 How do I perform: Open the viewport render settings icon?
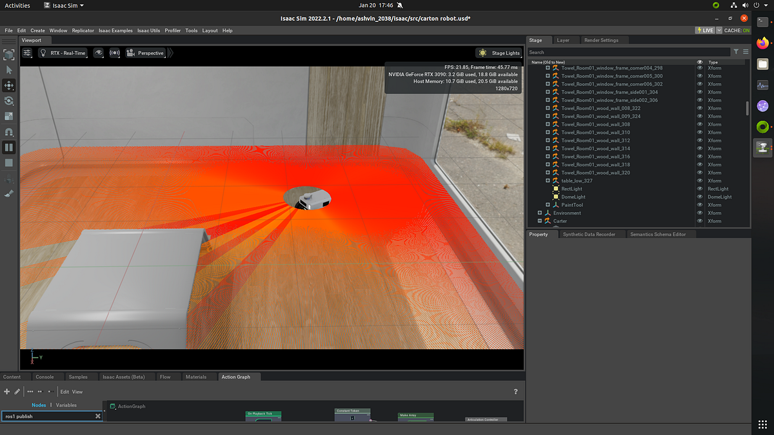tap(26, 53)
